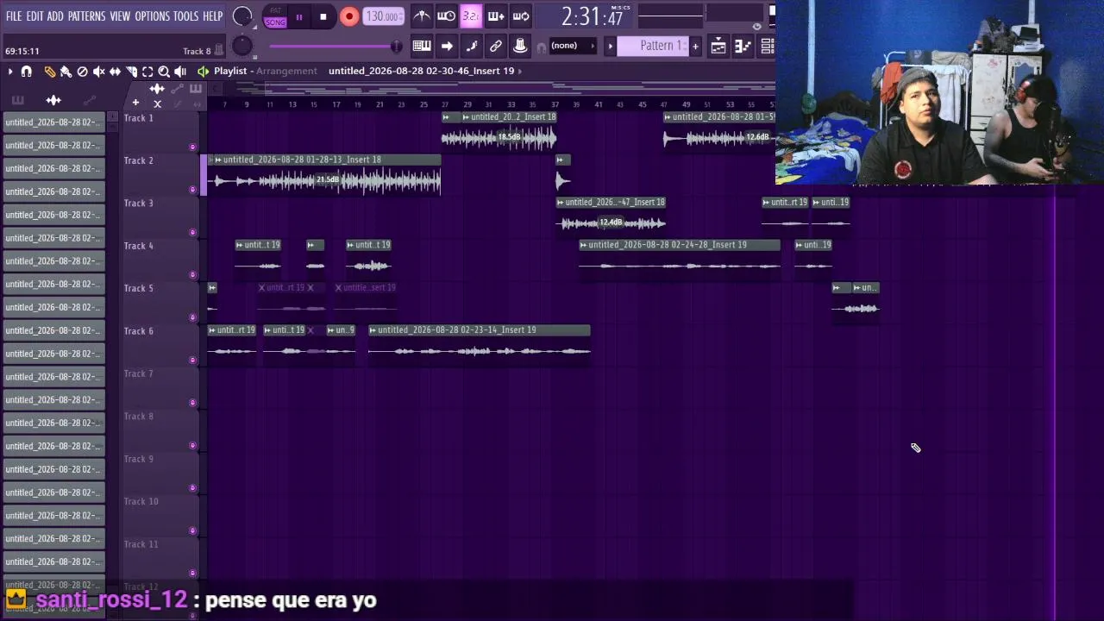The height and width of the screenshot is (621, 1104).
Task: Add a new pattern with the plus button
Action: click(695, 47)
